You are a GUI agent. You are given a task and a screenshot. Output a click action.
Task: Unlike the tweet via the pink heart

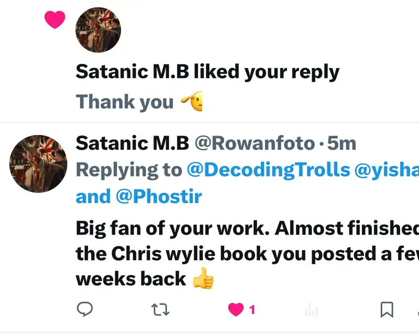(236, 310)
